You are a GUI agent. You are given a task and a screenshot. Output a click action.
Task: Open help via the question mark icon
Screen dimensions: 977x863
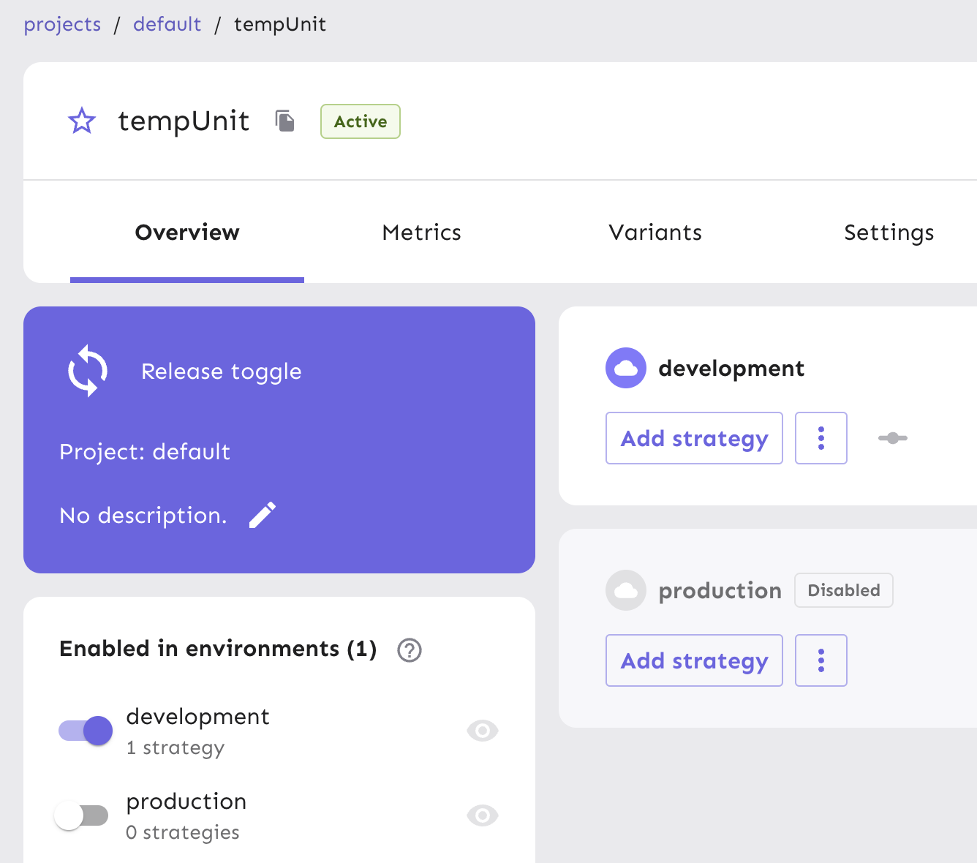pos(410,649)
